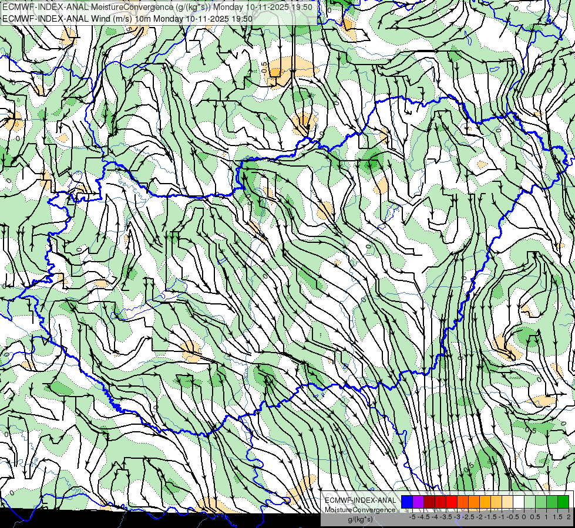Select the legend swatch between -4 and -3.5
The height and width of the screenshot is (528, 575).
click(x=441, y=502)
